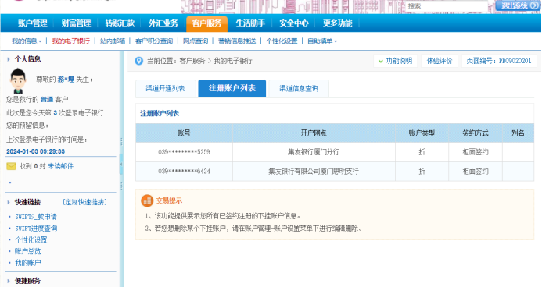Open 个性化设置 quick link in sidebar
542x287 pixels.
point(31,239)
